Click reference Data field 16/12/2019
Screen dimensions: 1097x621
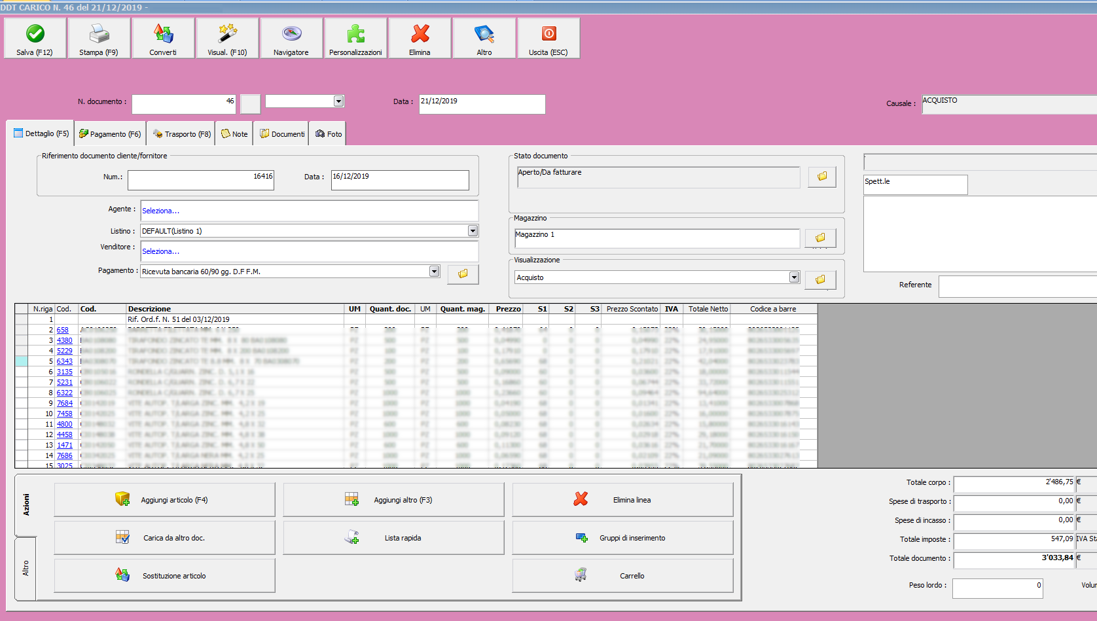click(x=400, y=180)
